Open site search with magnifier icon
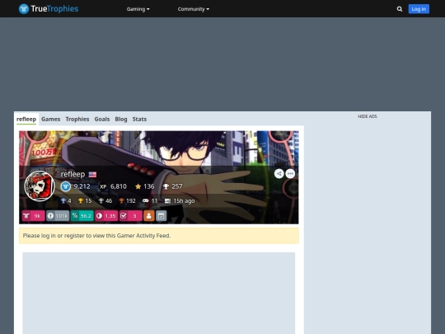 (x=400, y=9)
